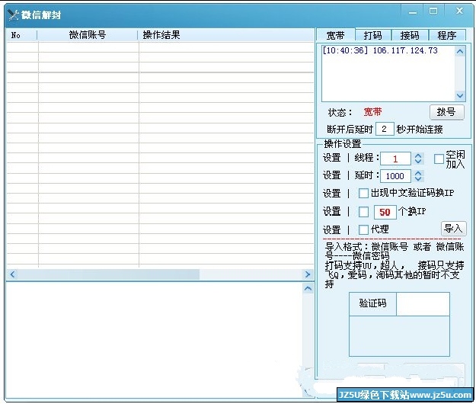Click the 微信解封 app icon in title bar
The height and width of the screenshot is (404, 476).
14,14
